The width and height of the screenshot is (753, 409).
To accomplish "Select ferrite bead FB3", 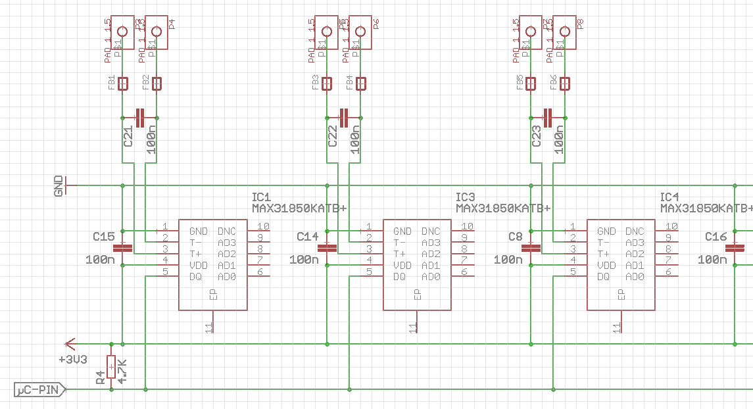I will tap(327, 84).
